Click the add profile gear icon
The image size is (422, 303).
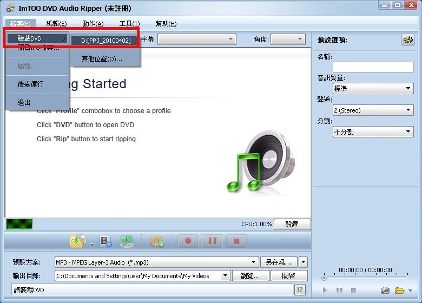click(157, 241)
